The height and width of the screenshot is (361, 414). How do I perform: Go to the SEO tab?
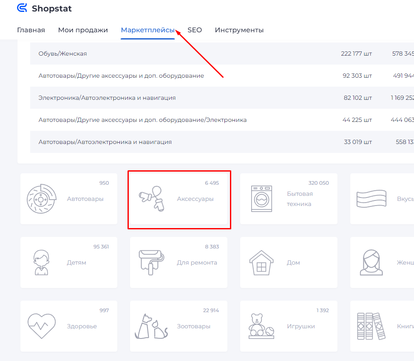coord(195,30)
